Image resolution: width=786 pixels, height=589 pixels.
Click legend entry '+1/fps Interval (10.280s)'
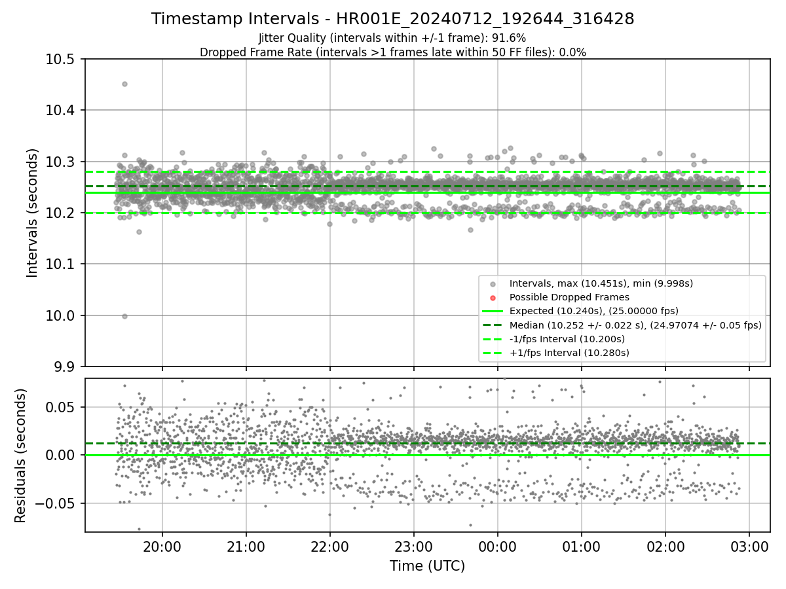(569, 353)
